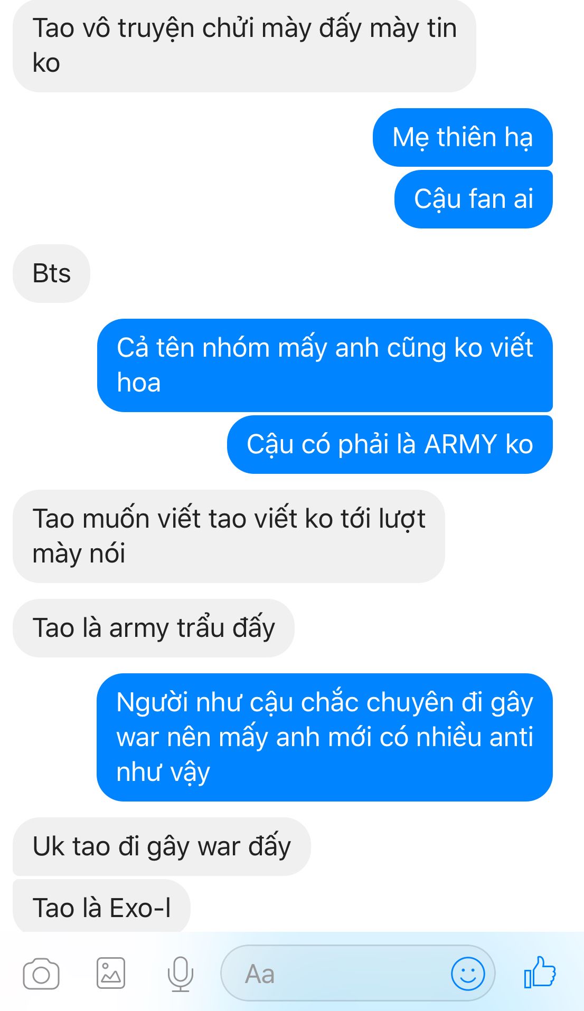Send a thumbs-up like

[540, 972]
